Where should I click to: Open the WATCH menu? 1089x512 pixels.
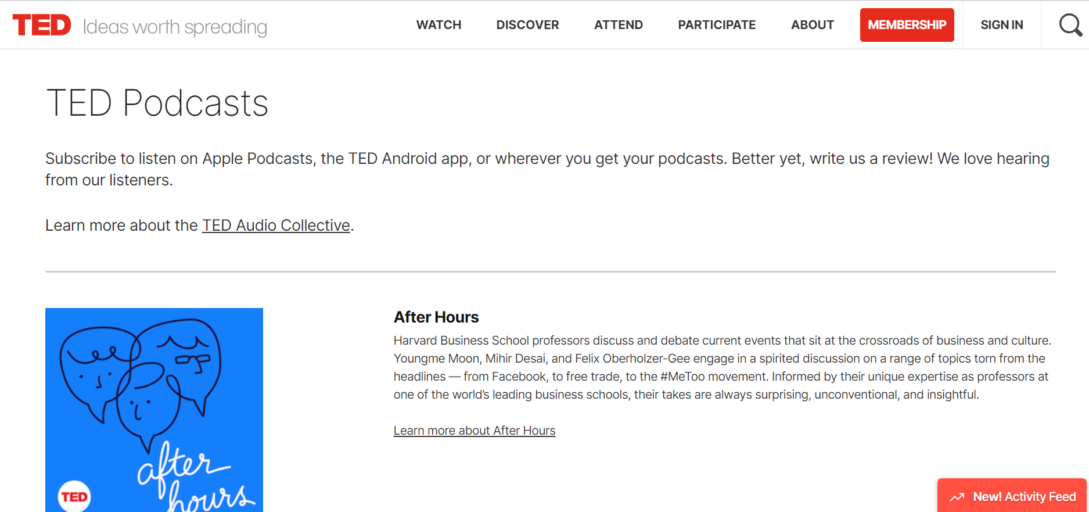click(439, 25)
